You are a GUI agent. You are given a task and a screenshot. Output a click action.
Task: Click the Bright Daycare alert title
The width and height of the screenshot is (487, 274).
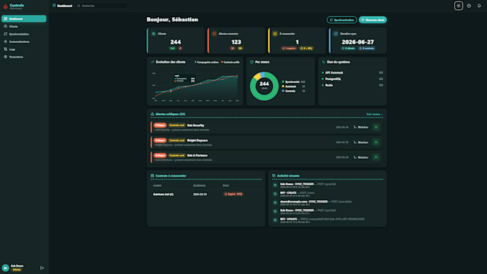point(197,140)
